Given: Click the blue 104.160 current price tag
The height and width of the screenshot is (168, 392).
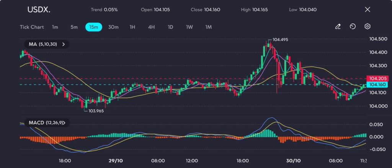Looking at the screenshot, I should pyautogui.click(x=374, y=85).
